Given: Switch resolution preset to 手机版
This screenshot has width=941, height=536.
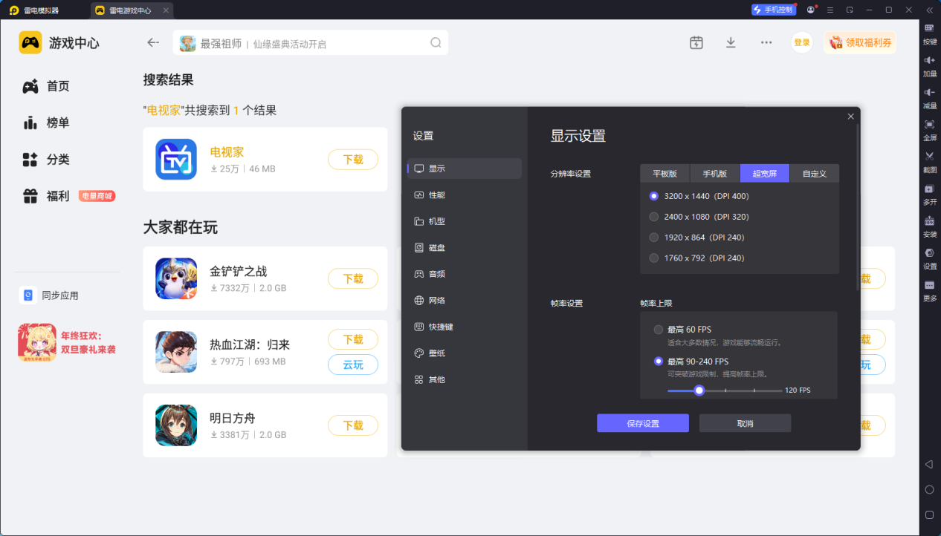Looking at the screenshot, I should [x=714, y=173].
